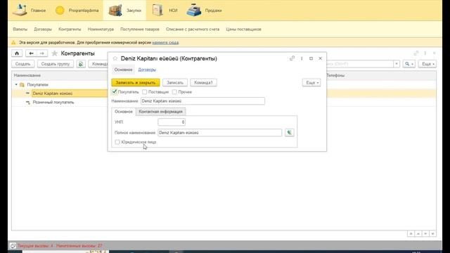The height and width of the screenshot is (253, 450).
Task: Toggle the Поставщик checkbox
Action: click(145, 92)
